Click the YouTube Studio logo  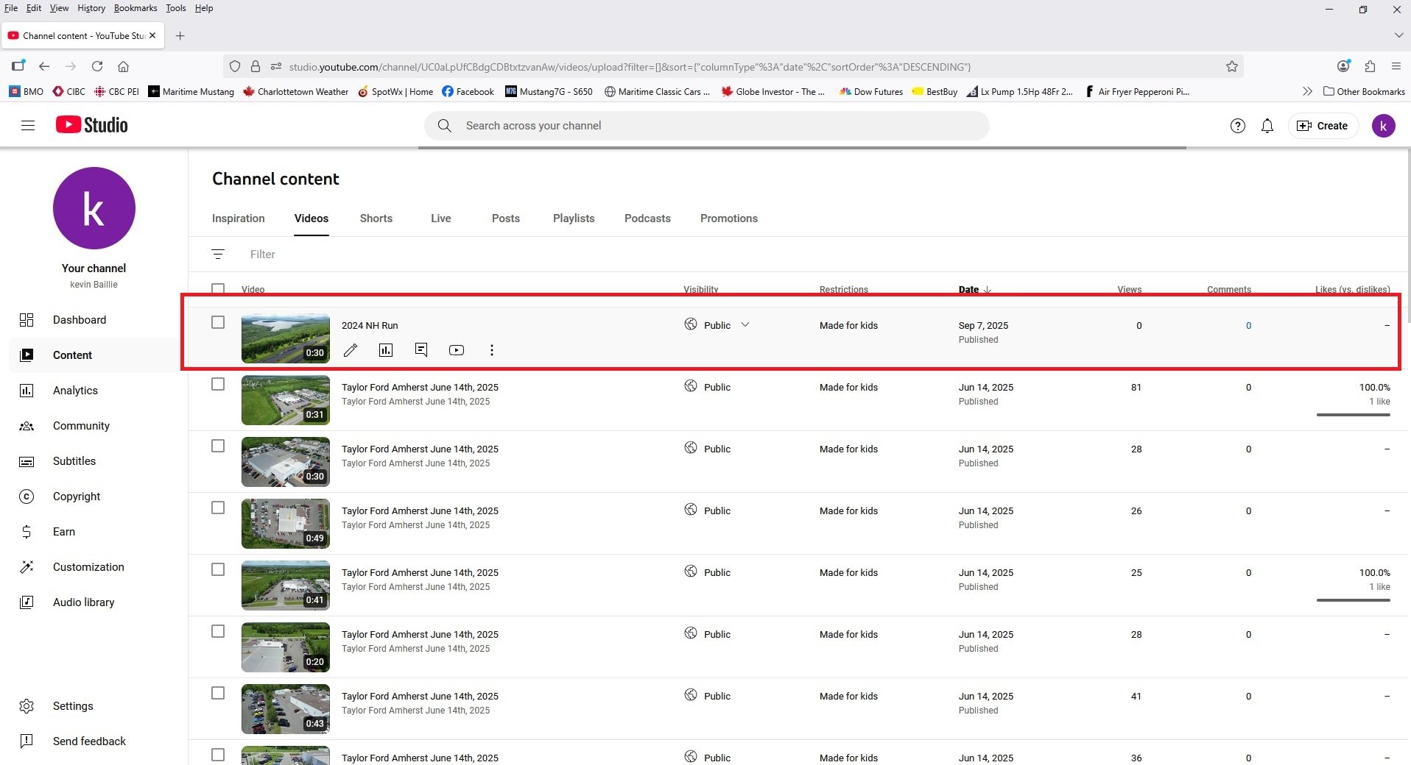(92, 125)
